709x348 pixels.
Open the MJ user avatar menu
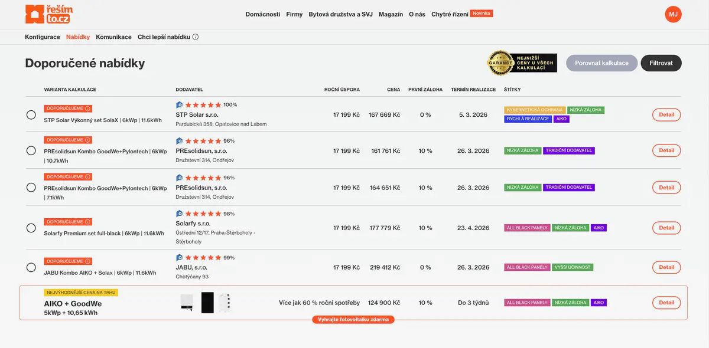673,14
